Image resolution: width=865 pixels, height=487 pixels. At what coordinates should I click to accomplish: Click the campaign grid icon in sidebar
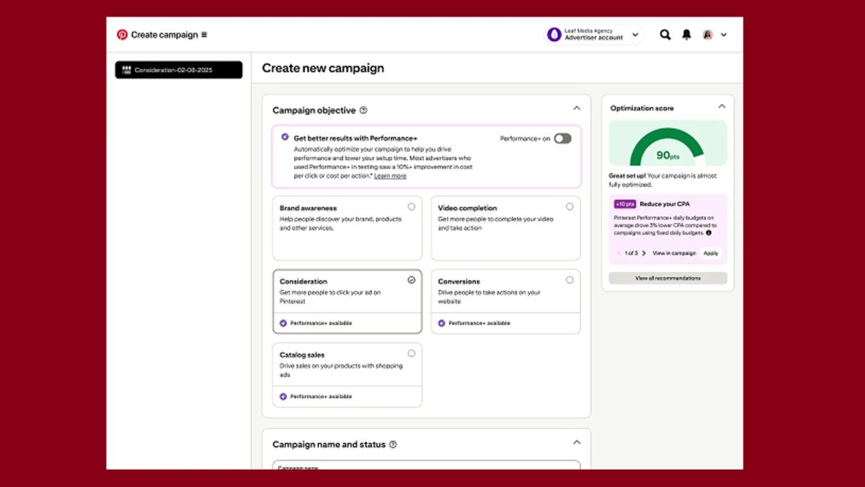127,70
